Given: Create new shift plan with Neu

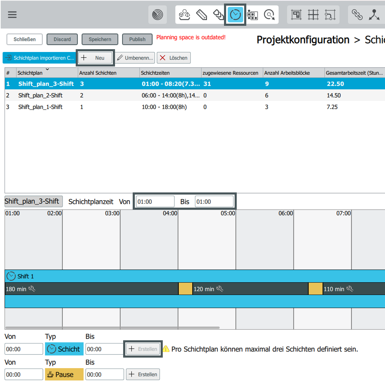Looking at the screenshot, I should click(95, 58).
